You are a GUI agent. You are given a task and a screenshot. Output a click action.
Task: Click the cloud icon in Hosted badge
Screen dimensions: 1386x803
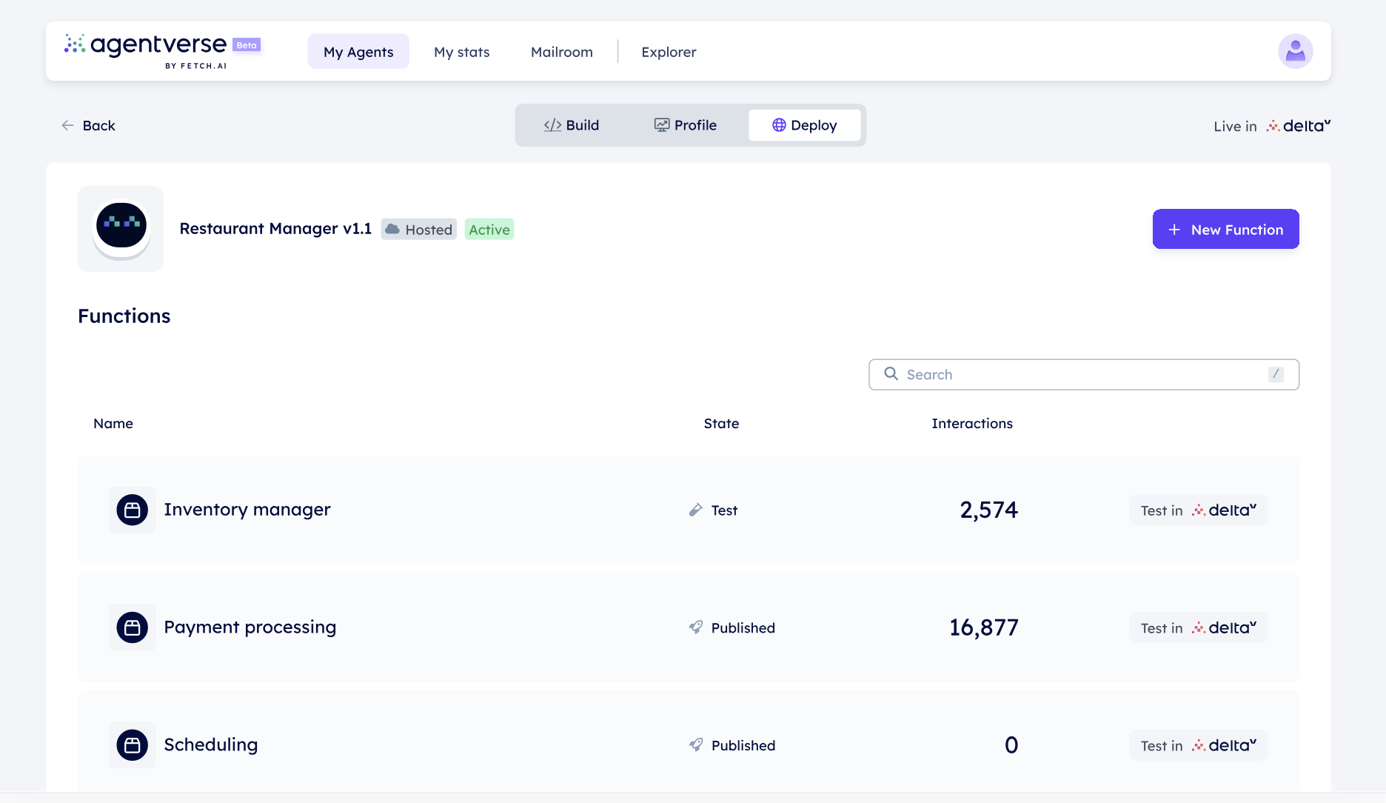pyautogui.click(x=392, y=229)
